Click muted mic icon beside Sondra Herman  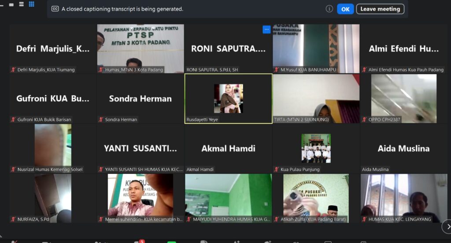tap(101, 120)
